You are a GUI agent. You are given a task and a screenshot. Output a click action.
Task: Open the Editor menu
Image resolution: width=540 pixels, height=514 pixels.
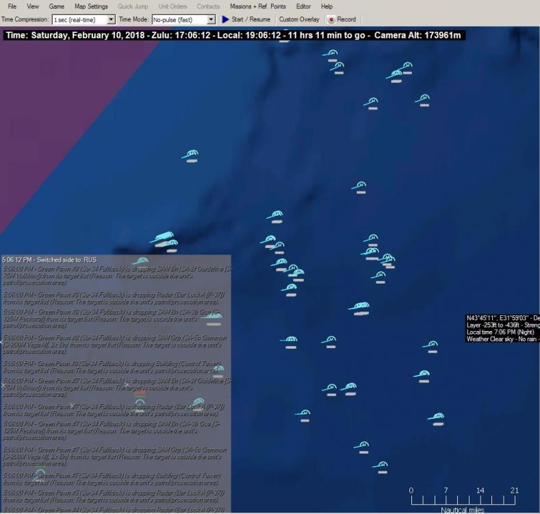pos(303,6)
